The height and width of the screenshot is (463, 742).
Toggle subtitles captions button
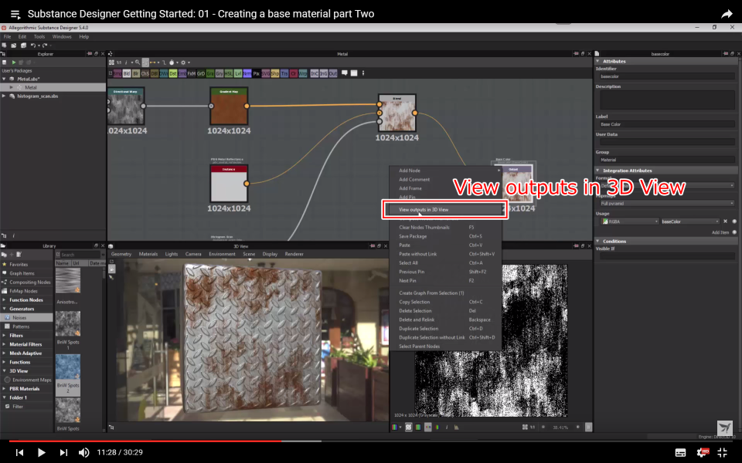[680, 453]
